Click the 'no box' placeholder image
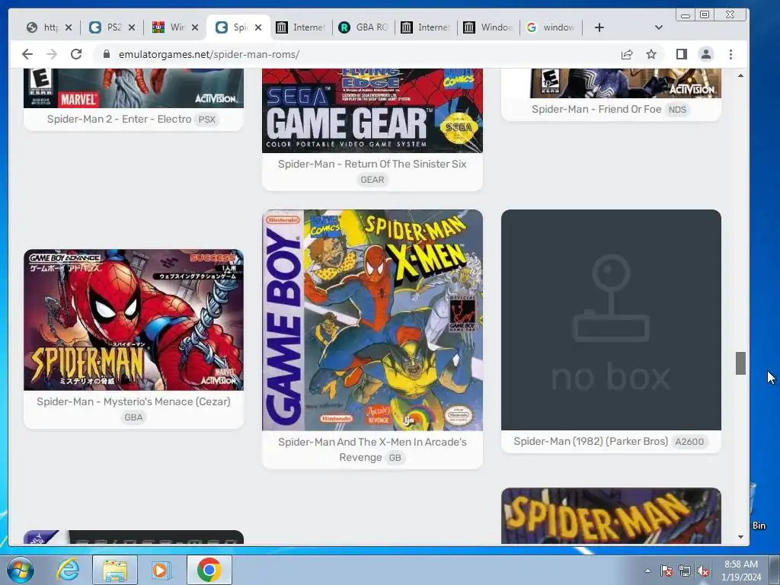The image size is (780, 585). click(611, 320)
